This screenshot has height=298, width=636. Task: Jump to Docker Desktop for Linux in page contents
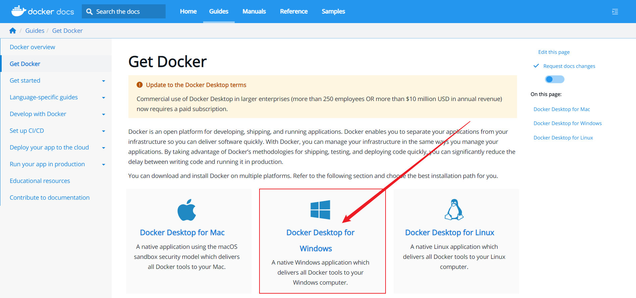pyautogui.click(x=563, y=138)
